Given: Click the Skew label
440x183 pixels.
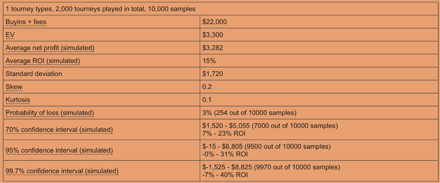Looking at the screenshot, I should [14, 87].
